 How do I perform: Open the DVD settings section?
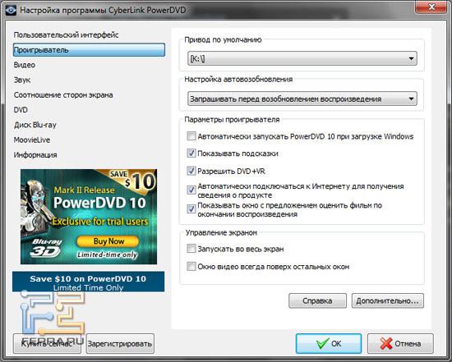[x=21, y=110]
